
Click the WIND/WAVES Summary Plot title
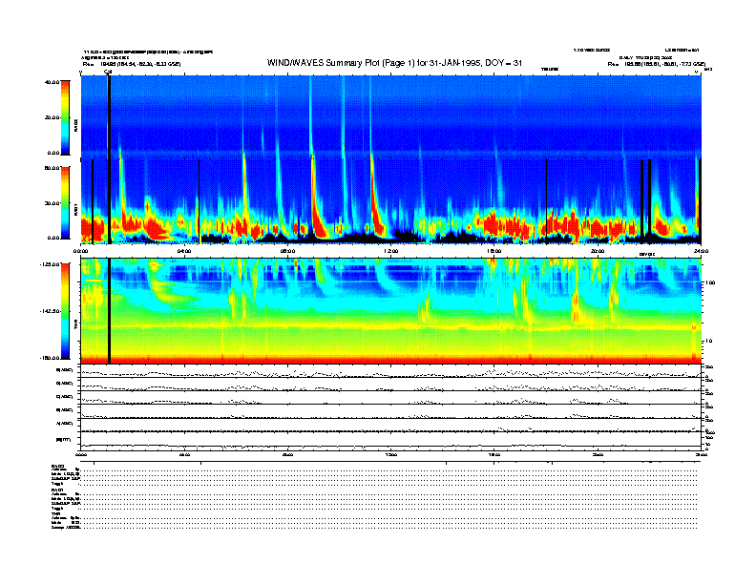[x=394, y=63]
